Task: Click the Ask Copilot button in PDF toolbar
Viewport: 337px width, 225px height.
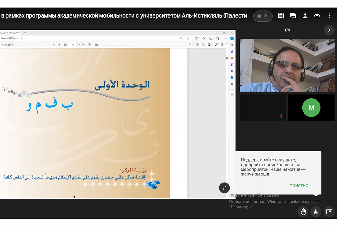Action: (8, 45)
